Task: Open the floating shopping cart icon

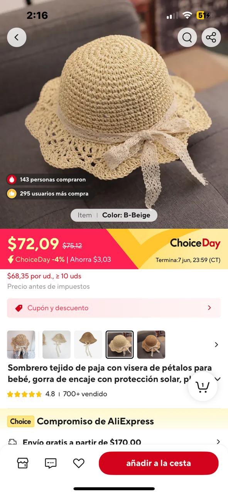Action: 203,386
